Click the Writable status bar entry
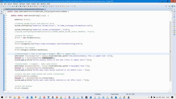 tap(98, 94)
